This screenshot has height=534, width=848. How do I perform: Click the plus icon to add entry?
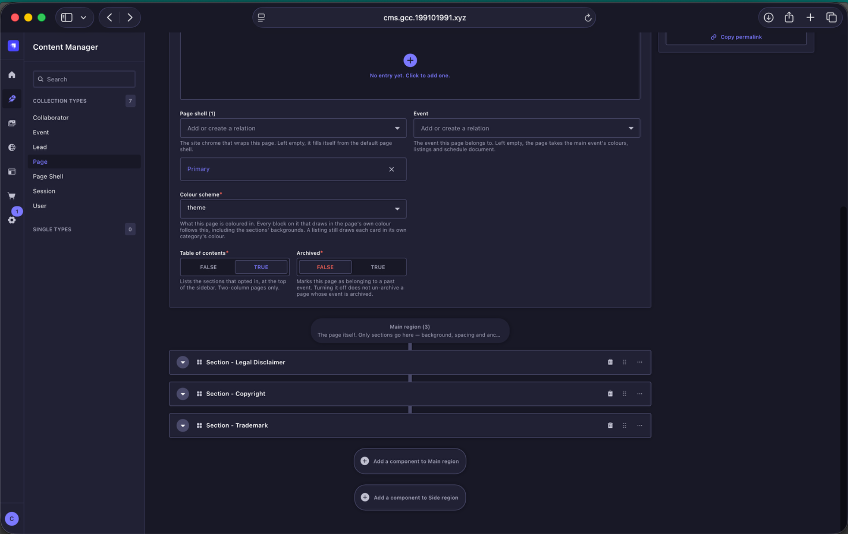pyautogui.click(x=410, y=60)
